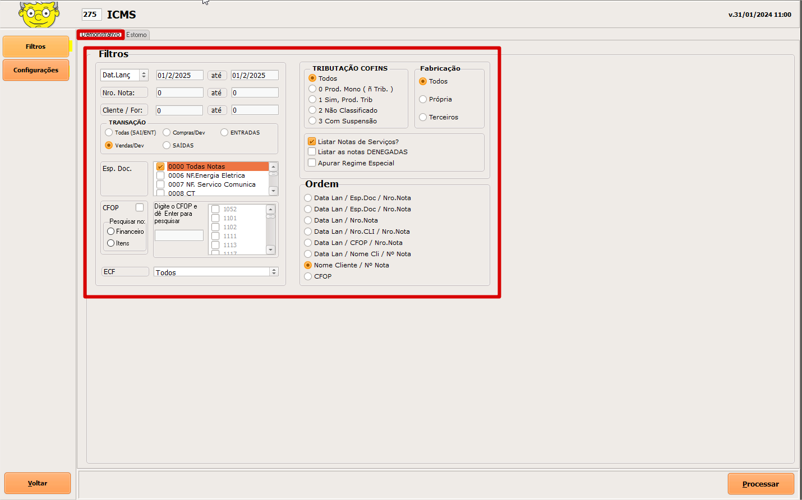Viewport: 802px width, 500px height.
Task: Select 'Data Lan / Nro.Nota' order option
Action: pyautogui.click(x=308, y=220)
